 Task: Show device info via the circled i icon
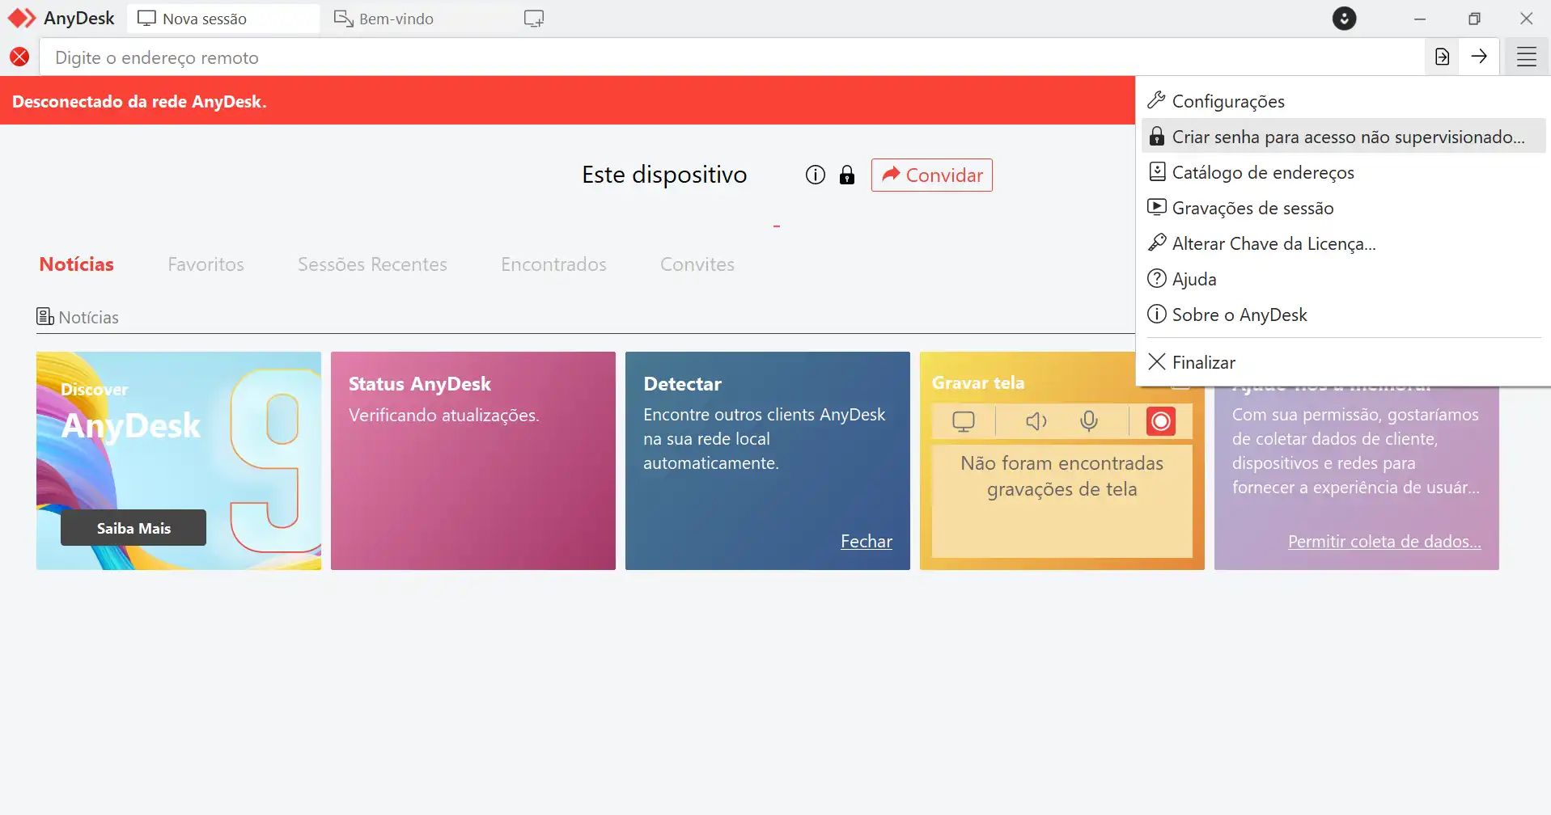tap(816, 175)
